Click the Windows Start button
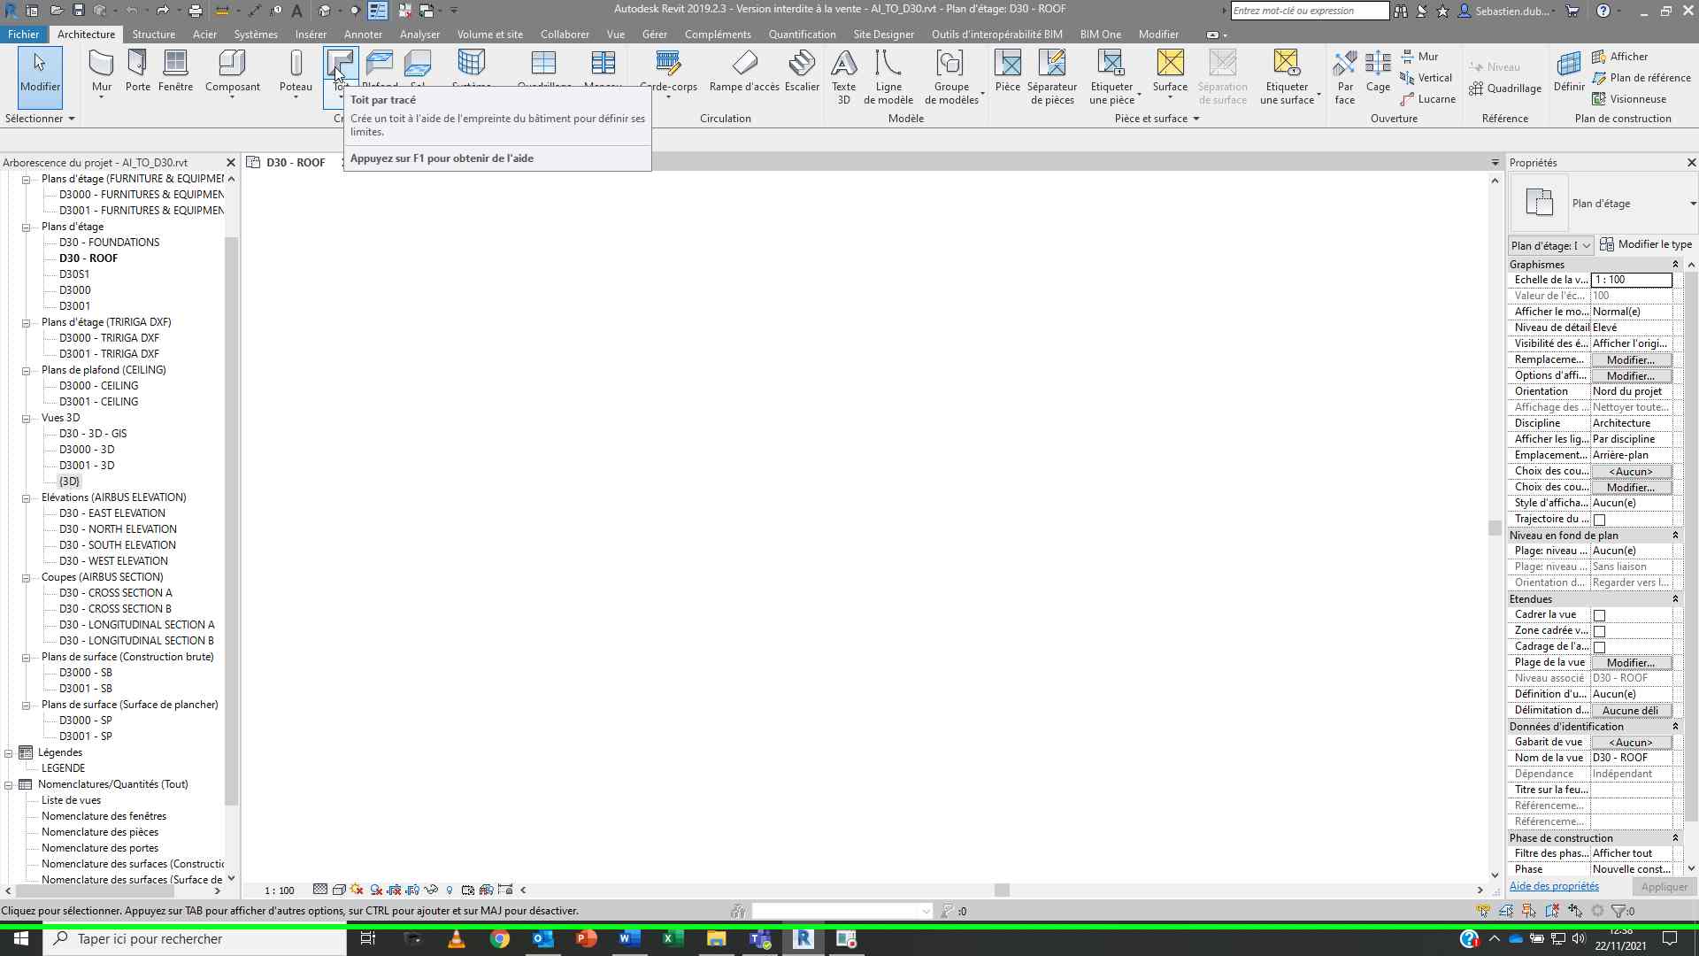The image size is (1699, 956). point(21,939)
